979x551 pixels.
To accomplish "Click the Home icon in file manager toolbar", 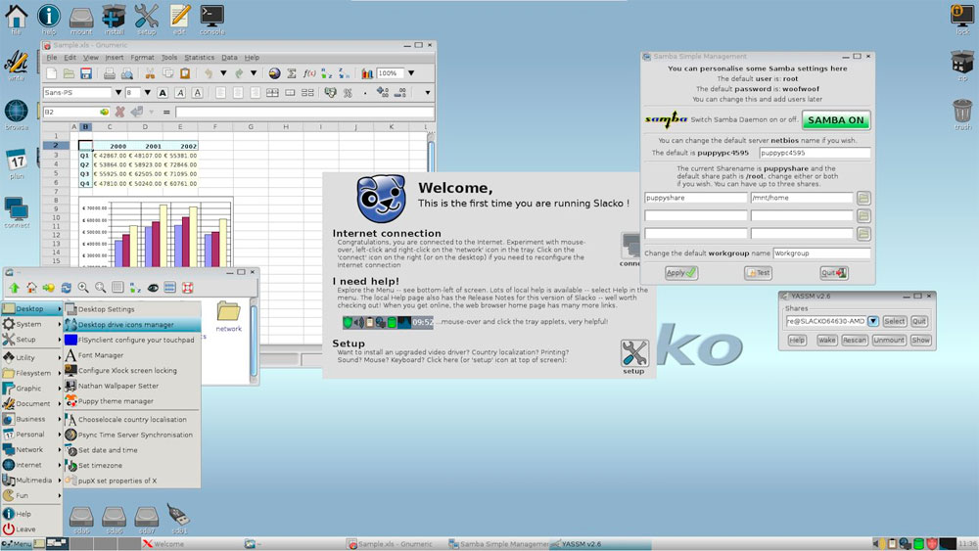I will click(x=31, y=288).
